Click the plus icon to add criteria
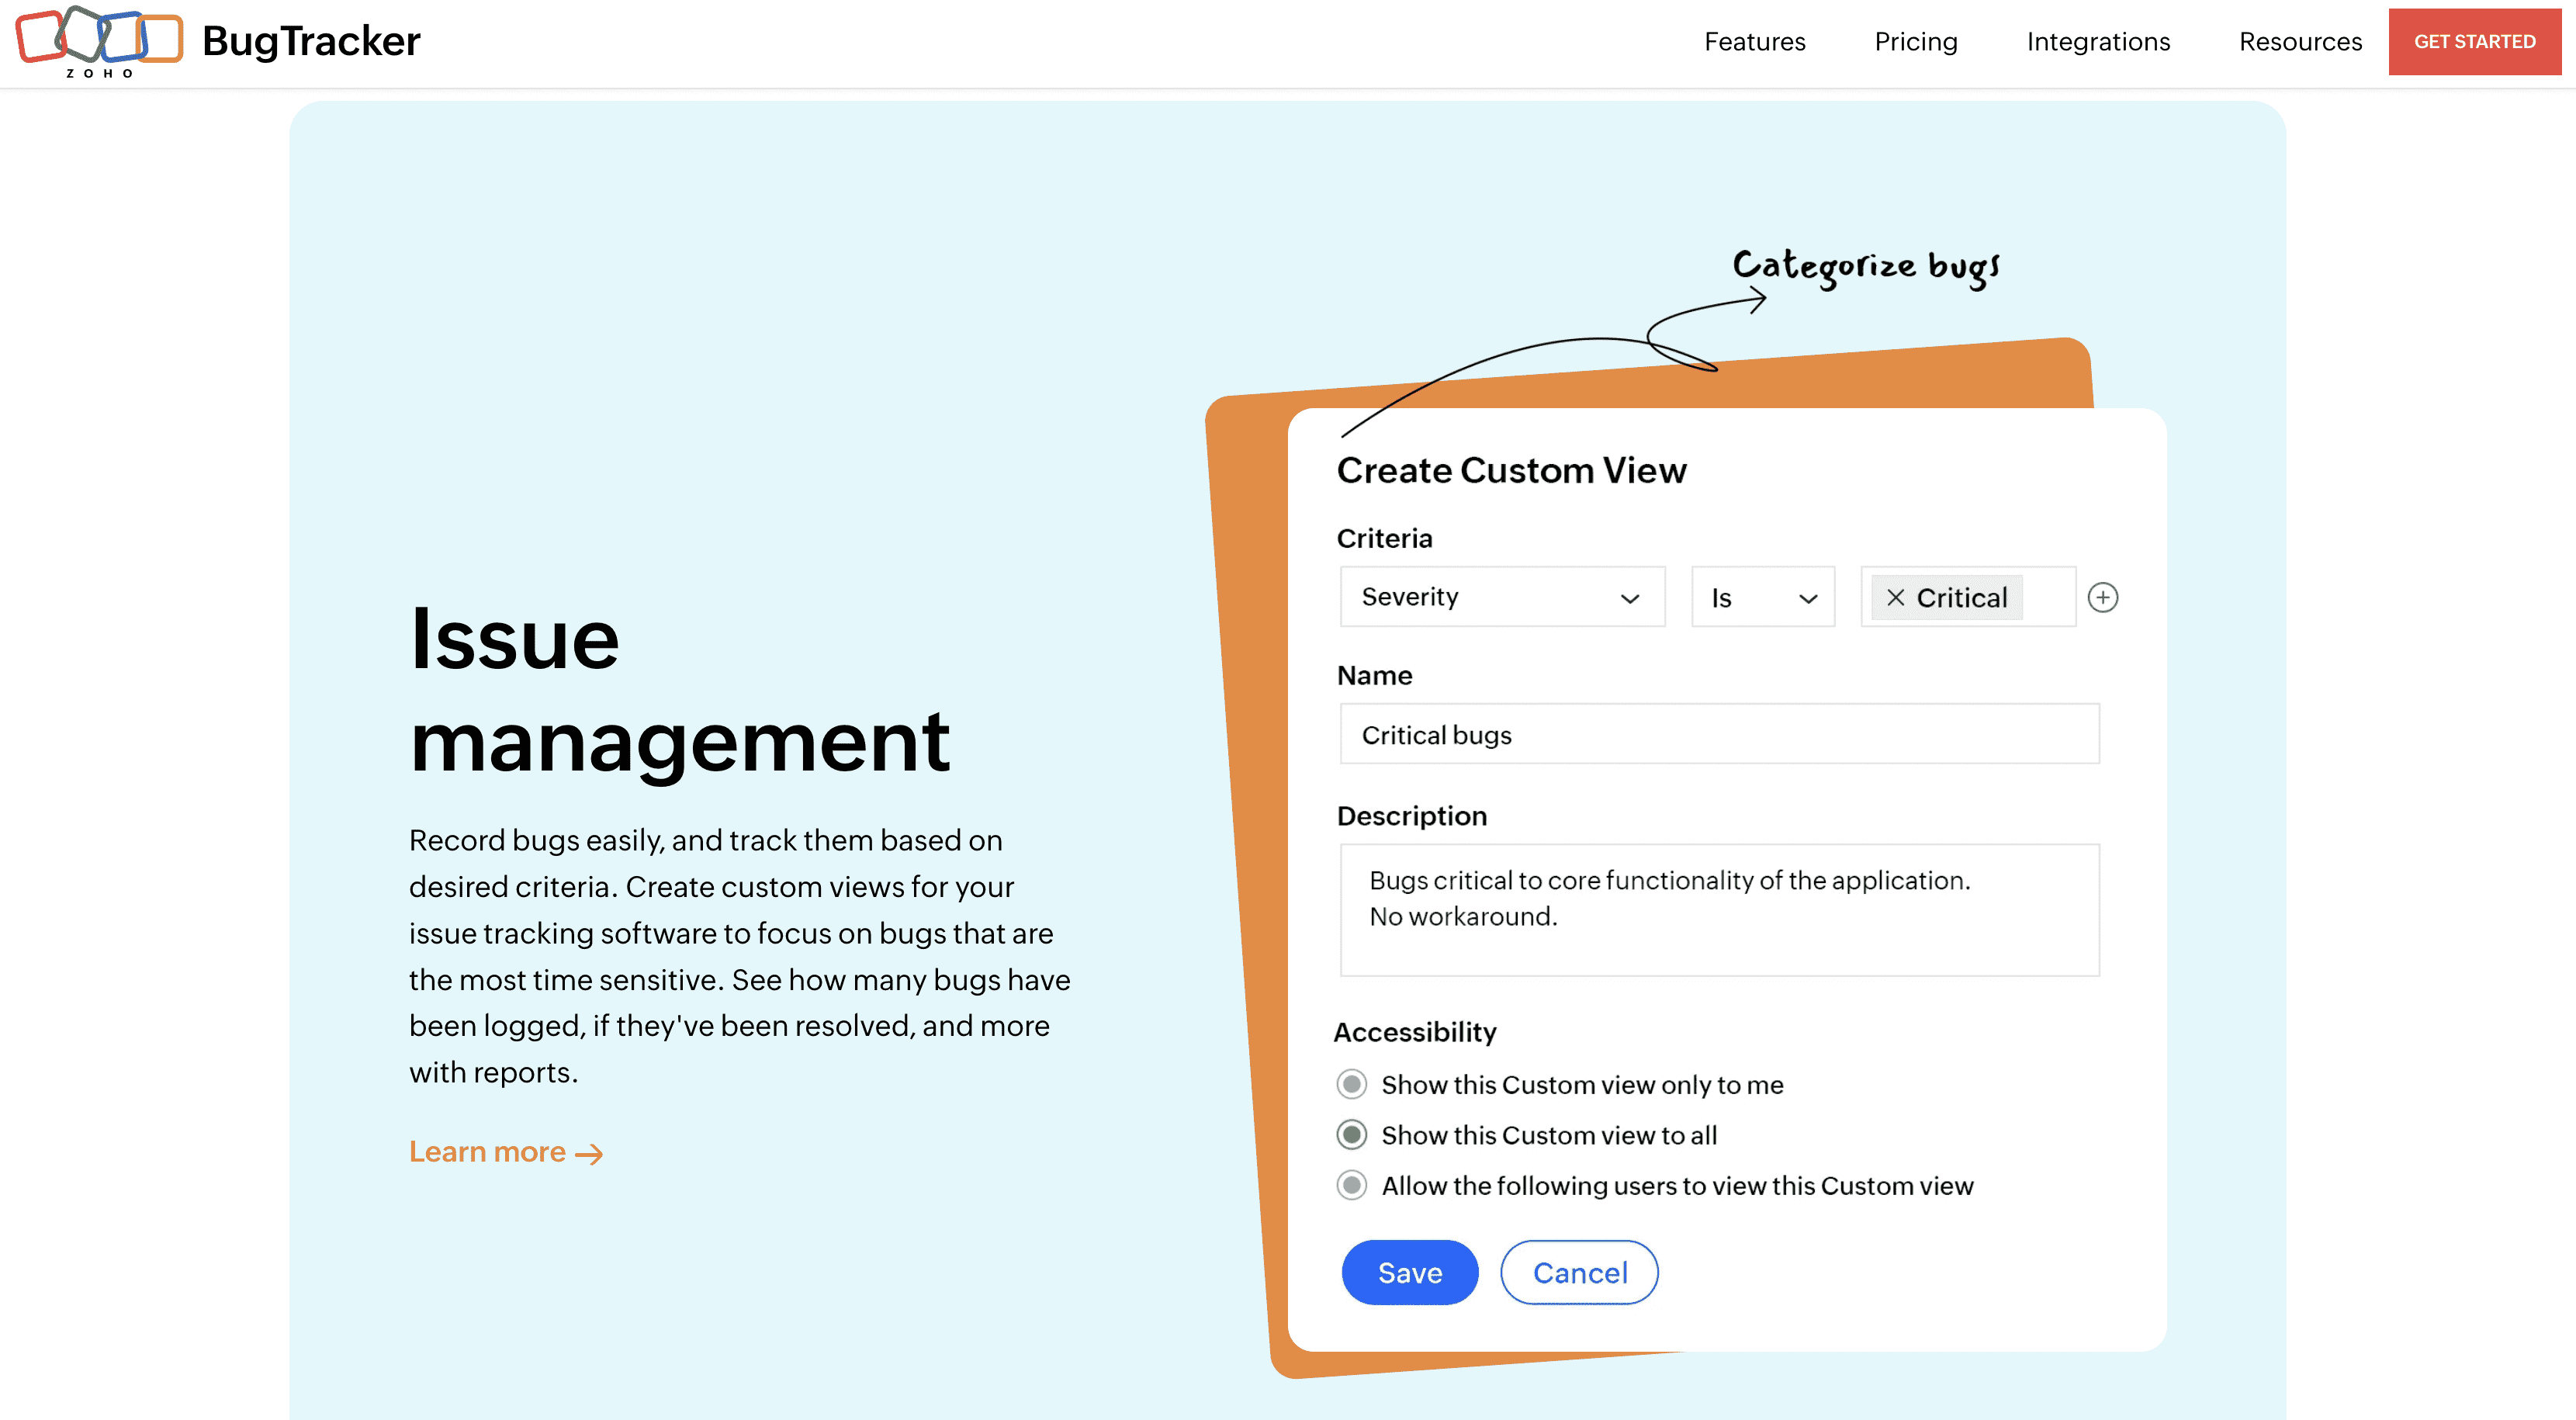This screenshot has height=1420, width=2576. [x=2102, y=597]
